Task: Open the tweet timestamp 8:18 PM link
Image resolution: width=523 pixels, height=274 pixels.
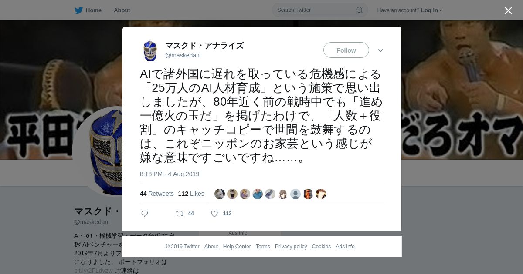Action: pos(170,174)
